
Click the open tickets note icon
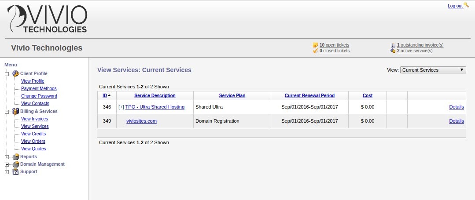point(315,45)
